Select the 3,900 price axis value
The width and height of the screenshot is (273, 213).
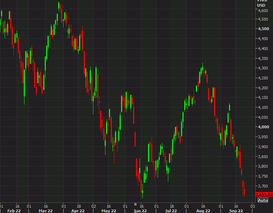[263, 147]
